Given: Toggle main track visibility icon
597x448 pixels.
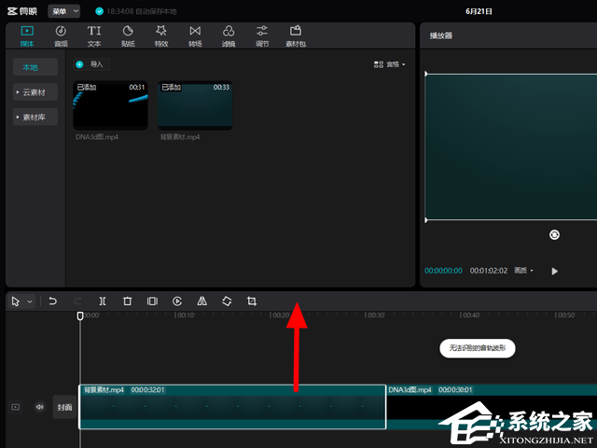Looking at the screenshot, I should [16, 407].
